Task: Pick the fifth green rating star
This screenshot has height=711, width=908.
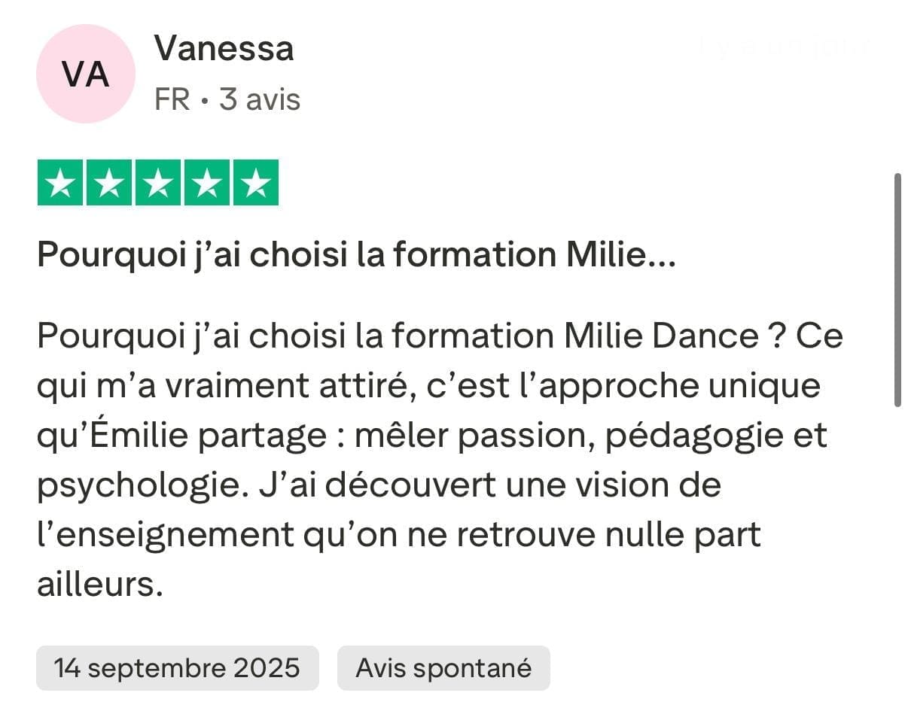Action: tap(256, 183)
